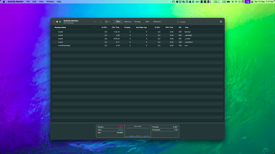Click the CPU Load graph
275x154 pixels.
pyautogui.click(x=137, y=131)
